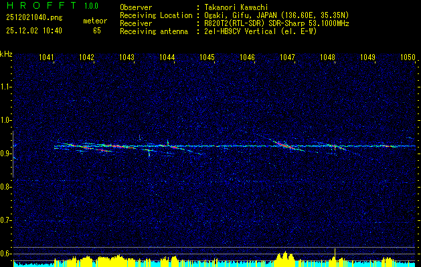421x267 pixels.
Task: Click the 1.1 frequency axis label
Action: (6, 87)
